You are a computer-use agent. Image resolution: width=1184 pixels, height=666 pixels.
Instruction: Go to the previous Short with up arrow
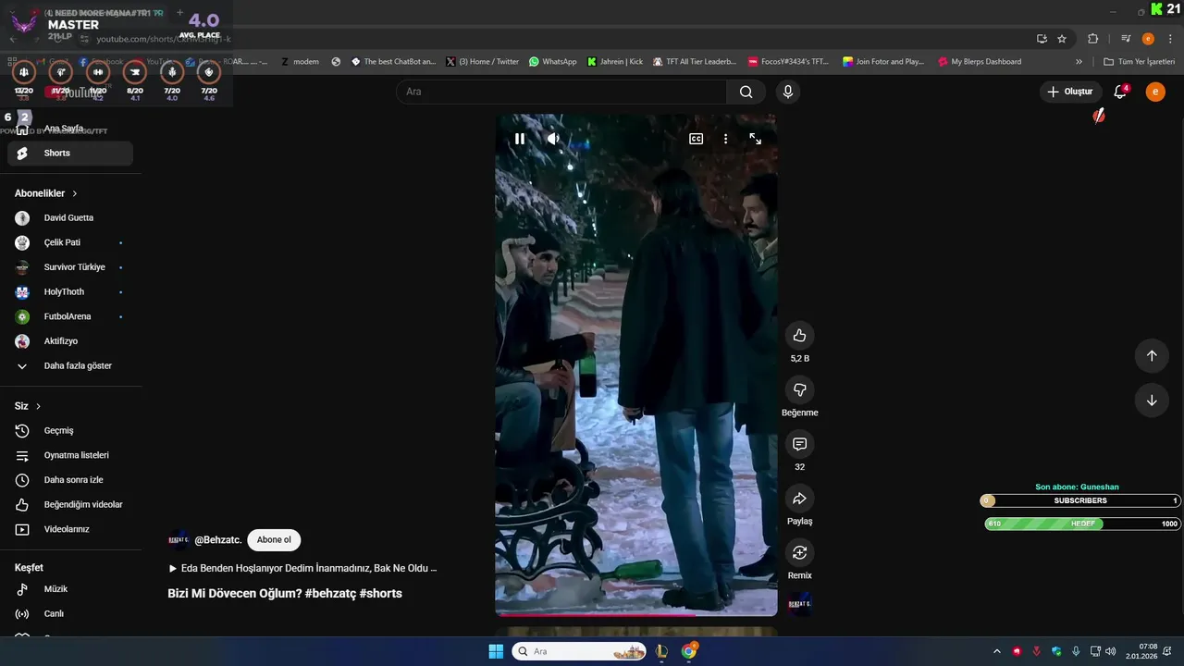tap(1152, 355)
